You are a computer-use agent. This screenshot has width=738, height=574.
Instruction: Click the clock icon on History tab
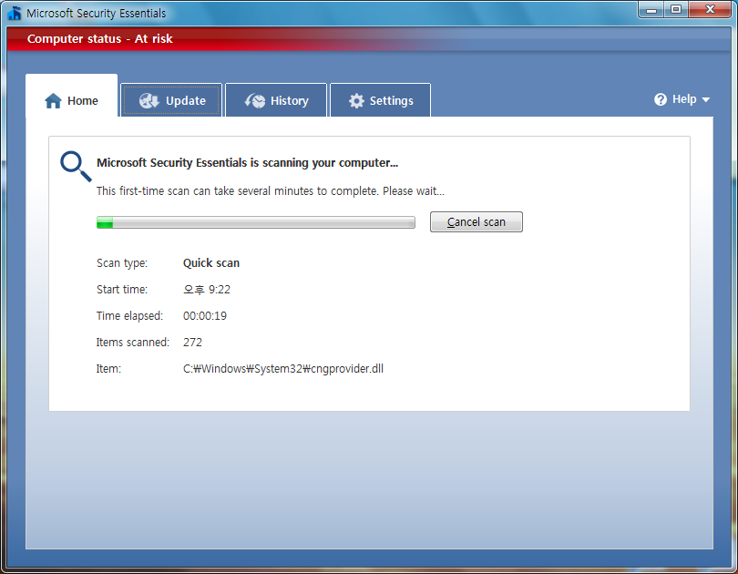pos(255,101)
